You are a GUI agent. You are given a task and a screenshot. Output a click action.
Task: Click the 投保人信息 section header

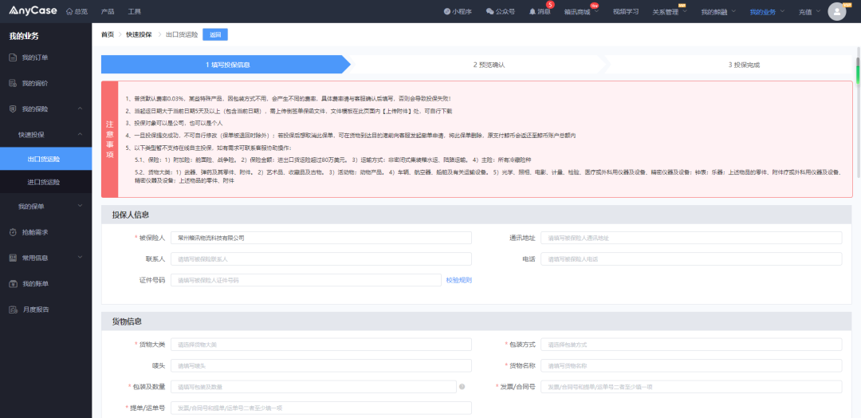tap(476, 215)
